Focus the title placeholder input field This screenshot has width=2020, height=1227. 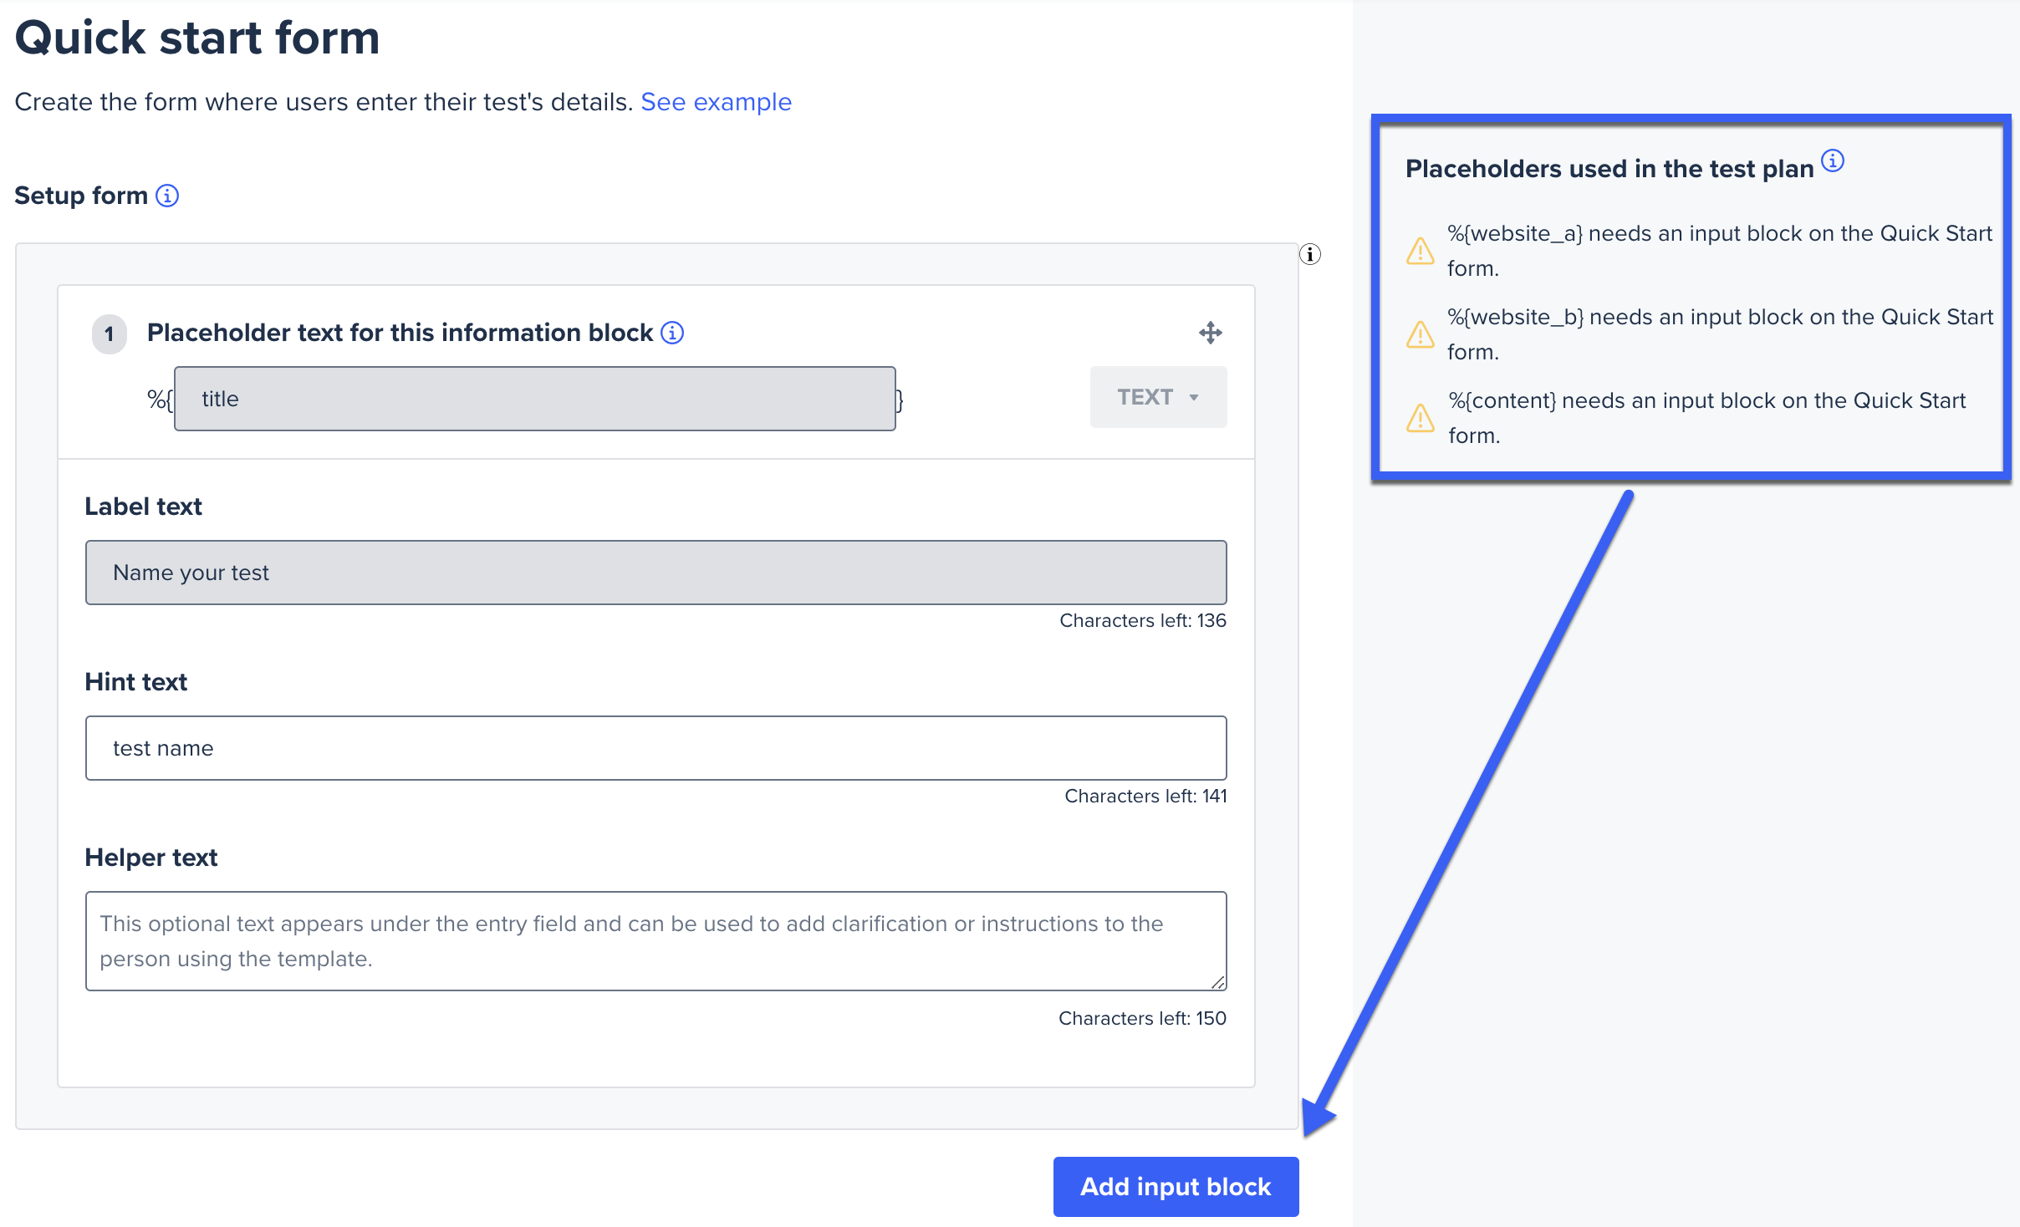coord(535,399)
